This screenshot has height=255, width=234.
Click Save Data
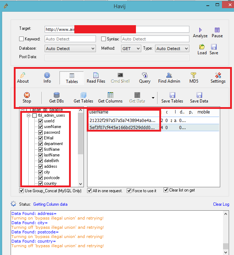(x=199, y=98)
